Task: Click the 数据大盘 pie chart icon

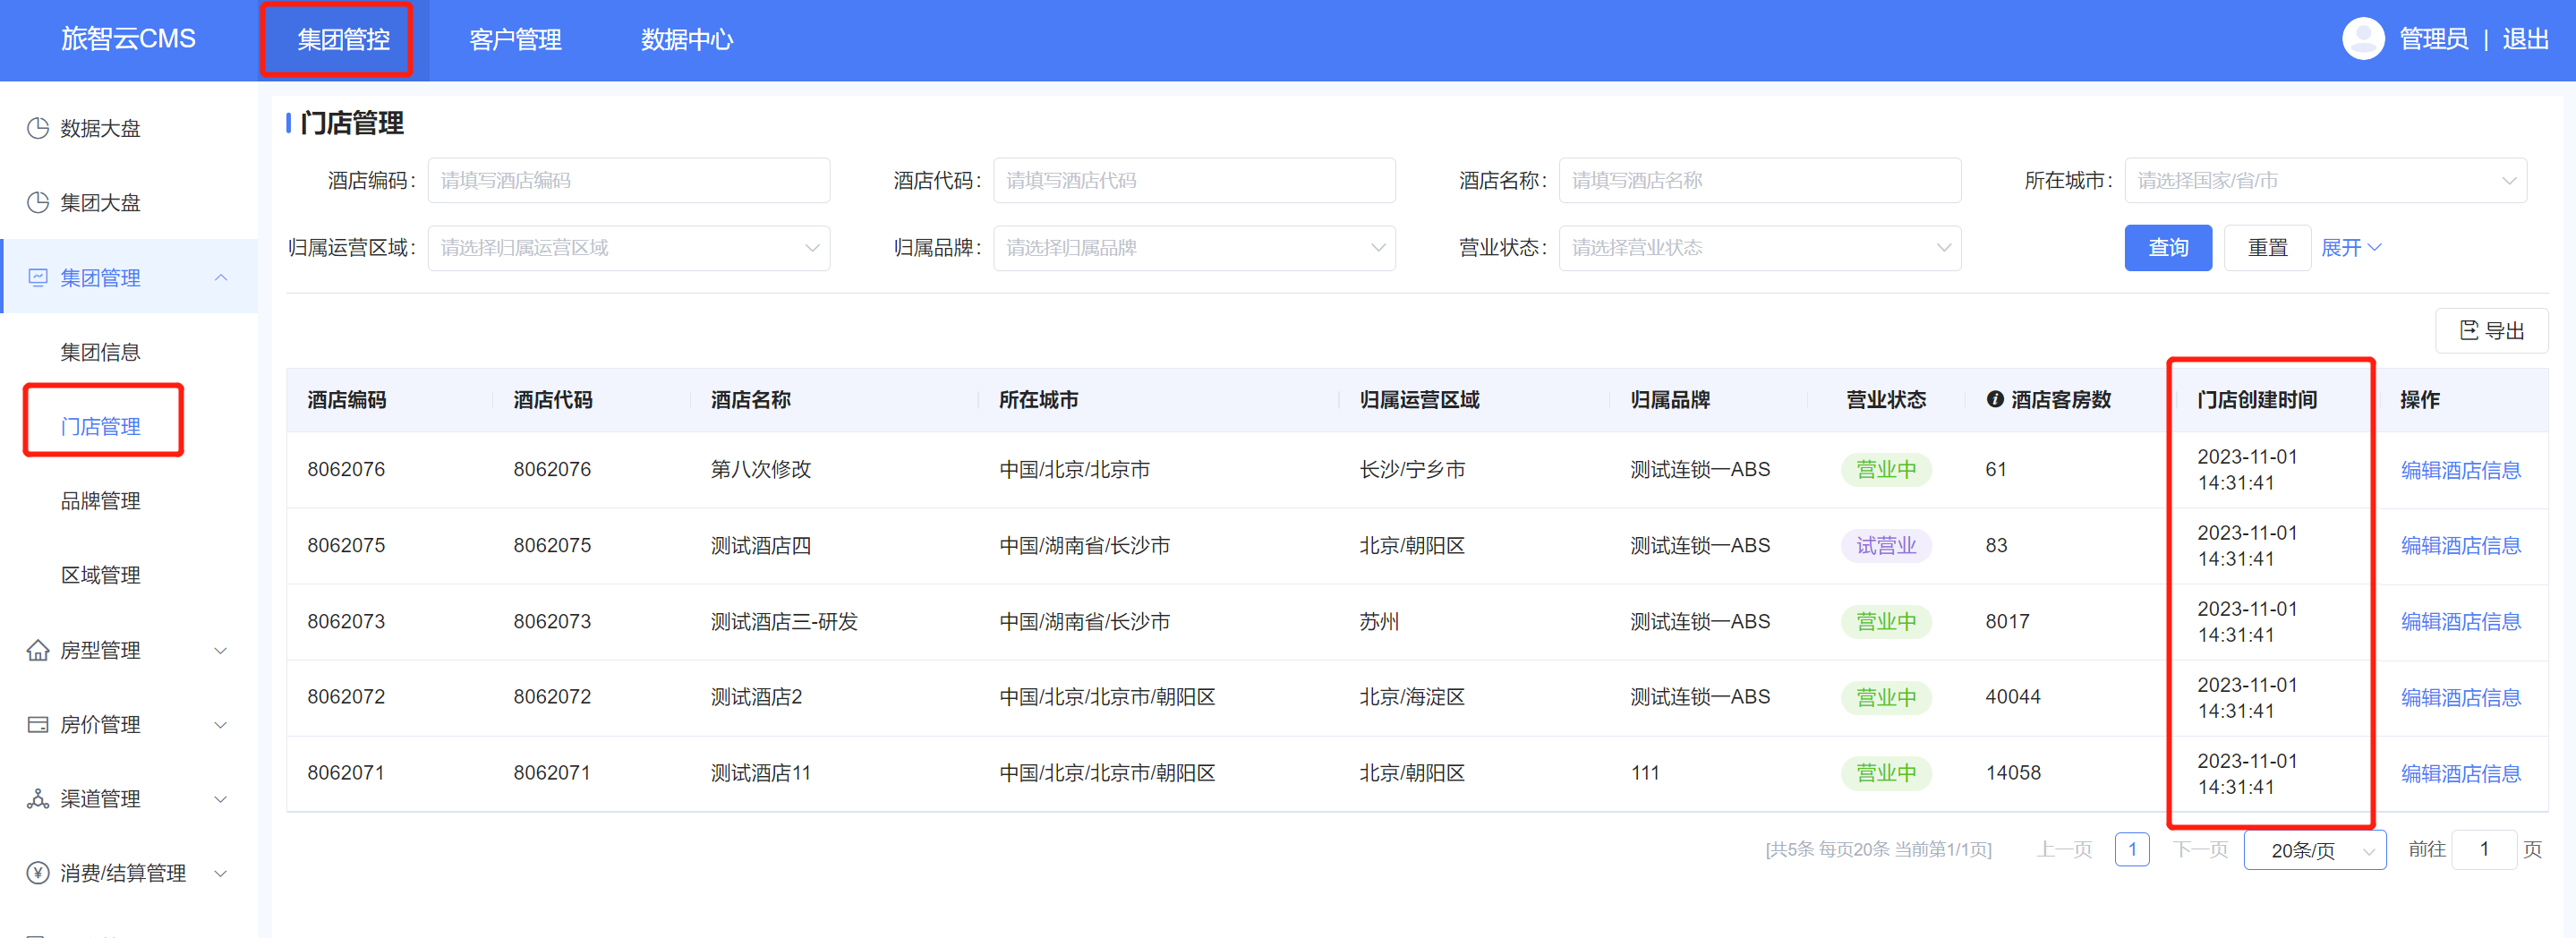Action: coord(38,128)
